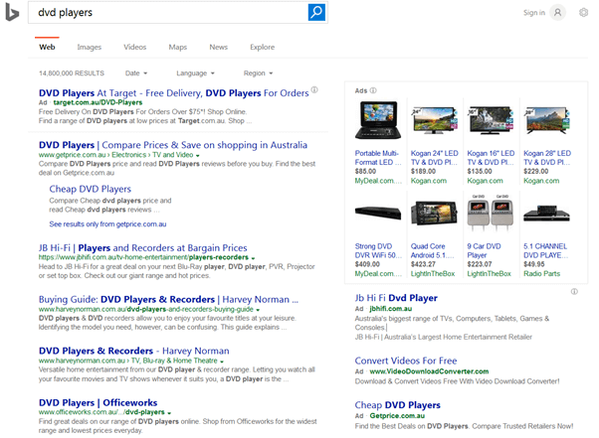Open the user account avatar icon
This screenshot has width=599, height=438.
[558, 13]
